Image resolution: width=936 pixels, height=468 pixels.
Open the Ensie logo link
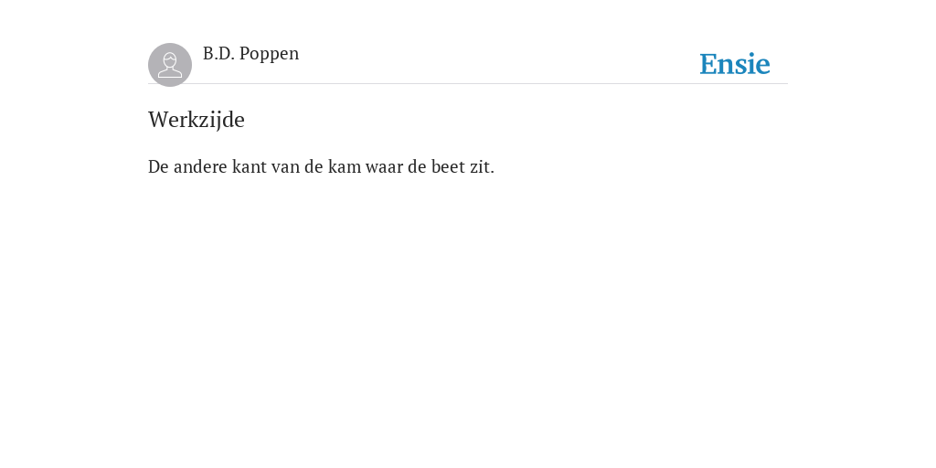[735, 64]
